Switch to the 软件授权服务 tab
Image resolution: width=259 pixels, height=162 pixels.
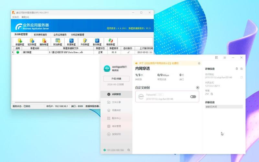click(40, 35)
